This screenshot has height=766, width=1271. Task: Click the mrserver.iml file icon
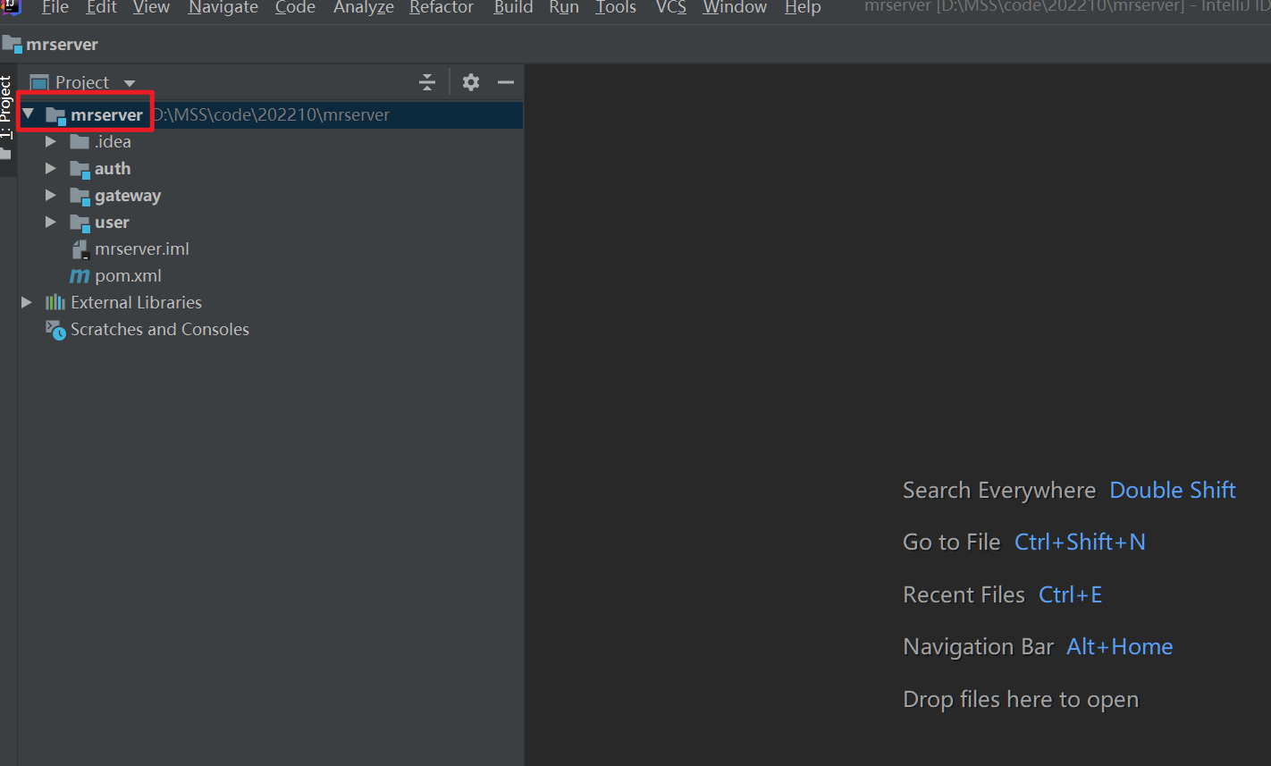80,249
